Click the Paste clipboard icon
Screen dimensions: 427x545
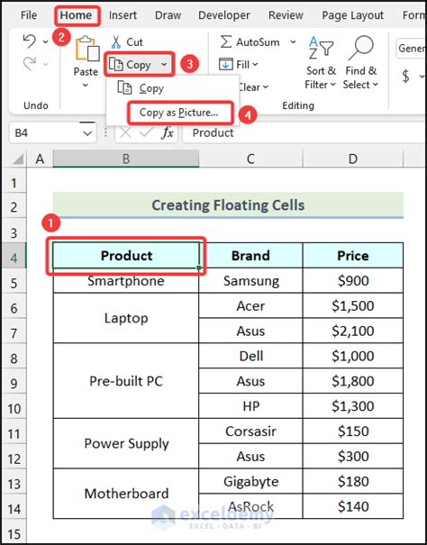87,49
